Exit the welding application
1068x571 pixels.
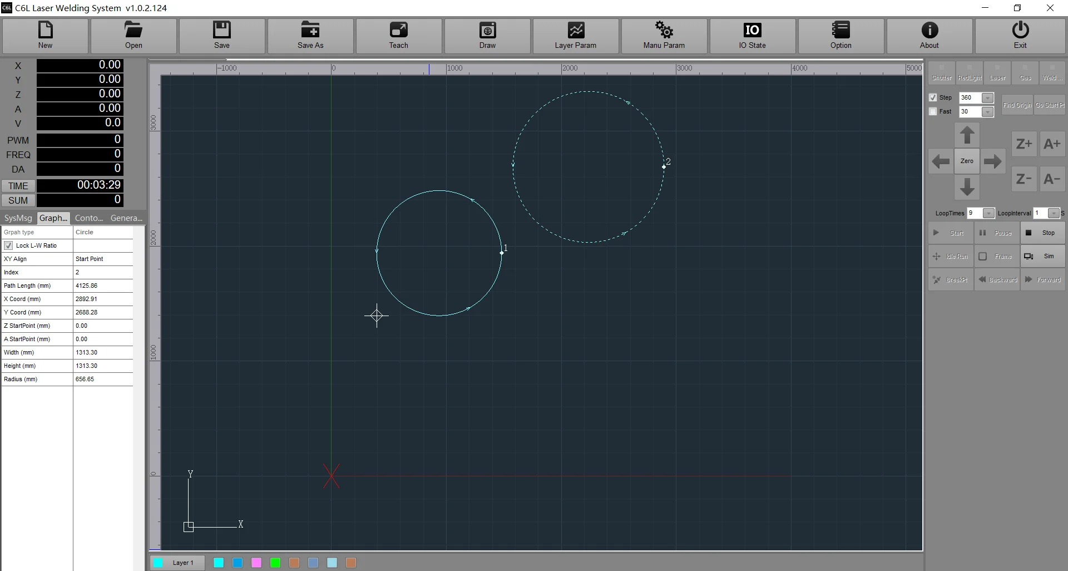pyautogui.click(x=1020, y=36)
